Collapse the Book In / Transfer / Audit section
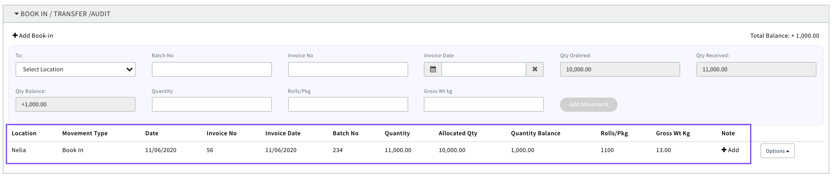The width and height of the screenshot is (832, 177). pyautogui.click(x=17, y=14)
